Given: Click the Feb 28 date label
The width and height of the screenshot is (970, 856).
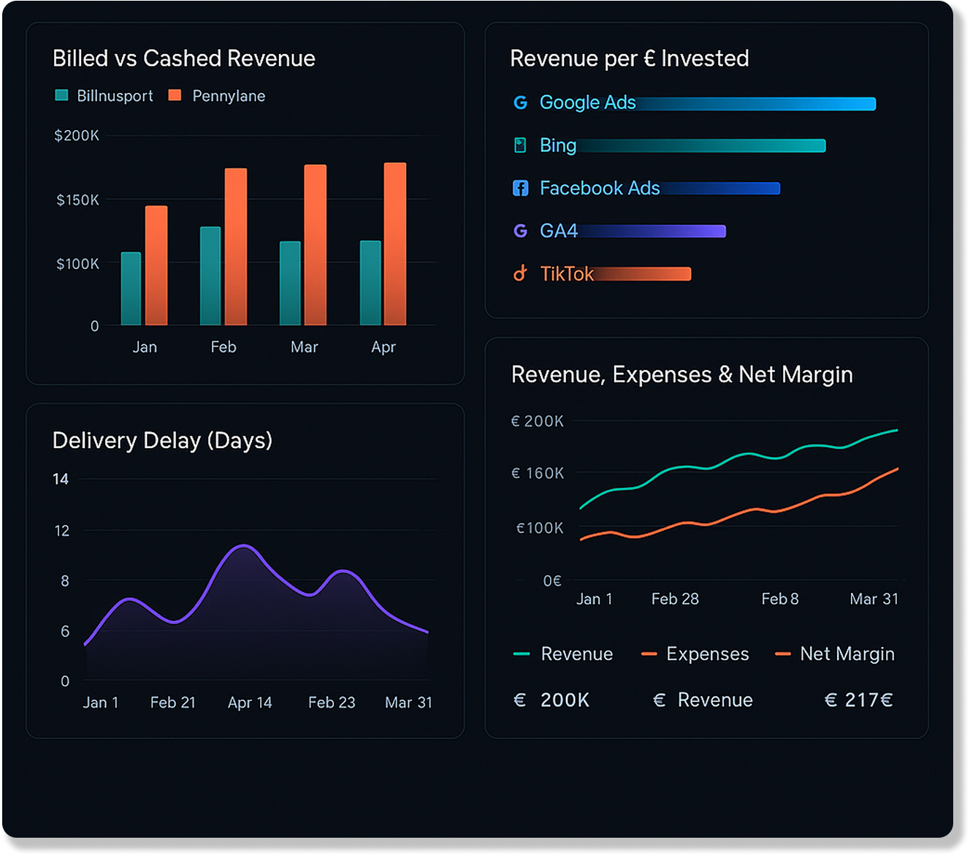Looking at the screenshot, I should click(675, 599).
